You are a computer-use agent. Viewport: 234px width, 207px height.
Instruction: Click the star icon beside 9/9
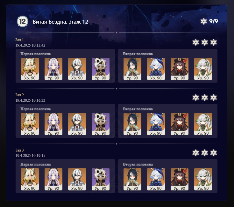pyautogui.click(x=203, y=21)
